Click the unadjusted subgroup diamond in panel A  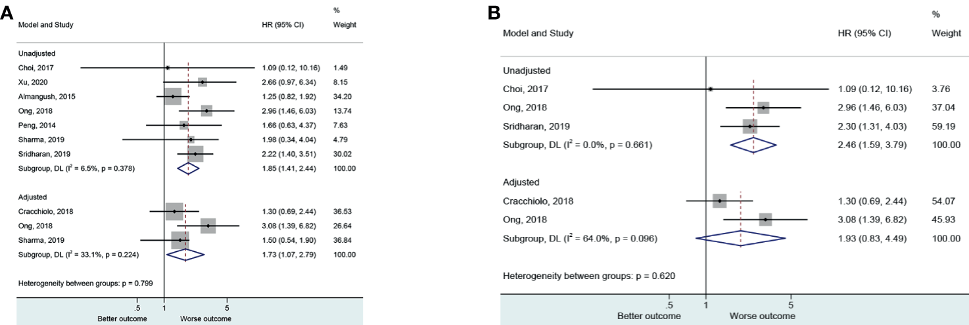[188, 168]
